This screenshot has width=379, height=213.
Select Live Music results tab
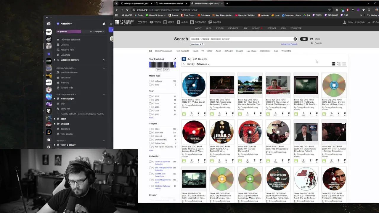click(x=251, y=51)
